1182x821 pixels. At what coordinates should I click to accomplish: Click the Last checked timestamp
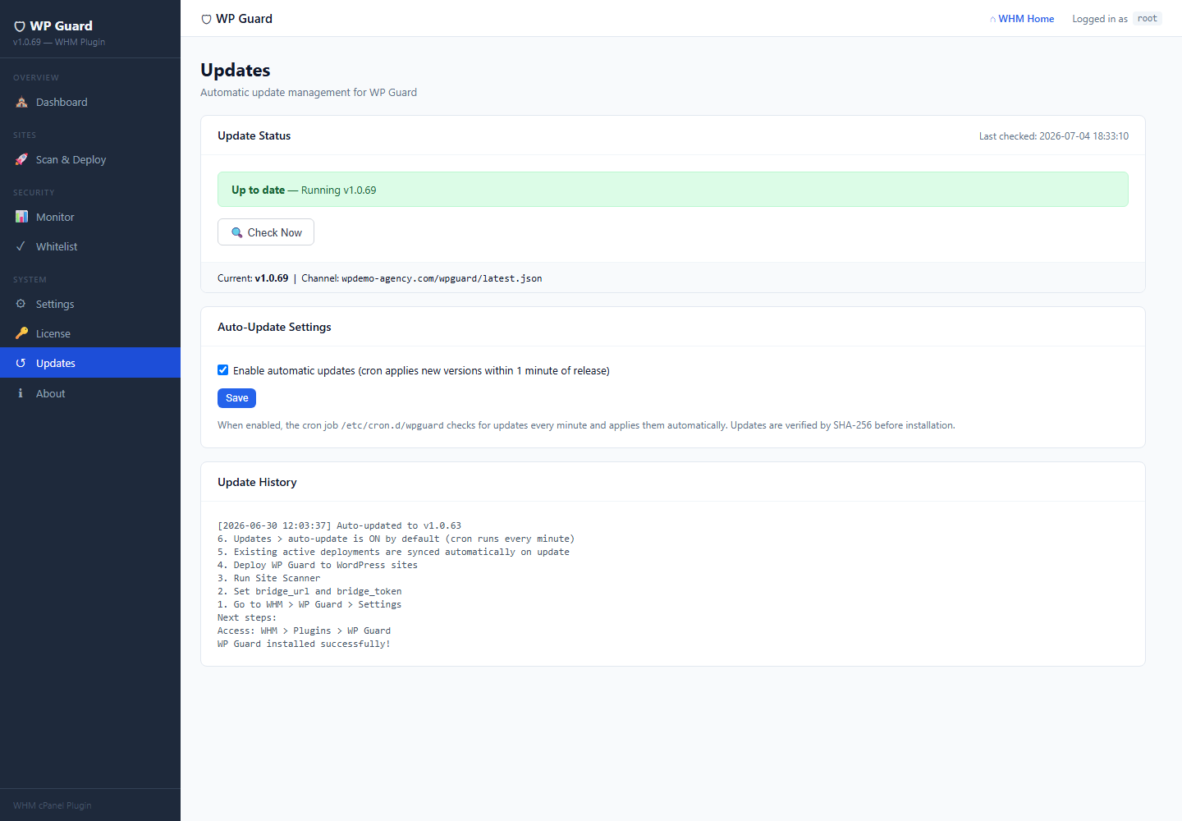point(1054,136)
